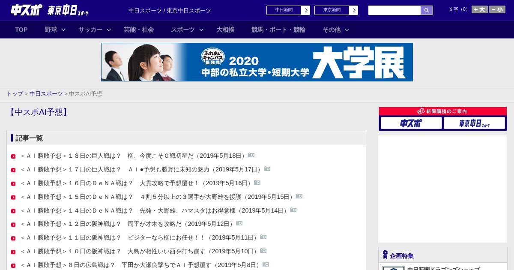Click the red bullet beside the 8日 article
Screen dimensions: 514x270
pyautogui.click(x=13, y=266)
